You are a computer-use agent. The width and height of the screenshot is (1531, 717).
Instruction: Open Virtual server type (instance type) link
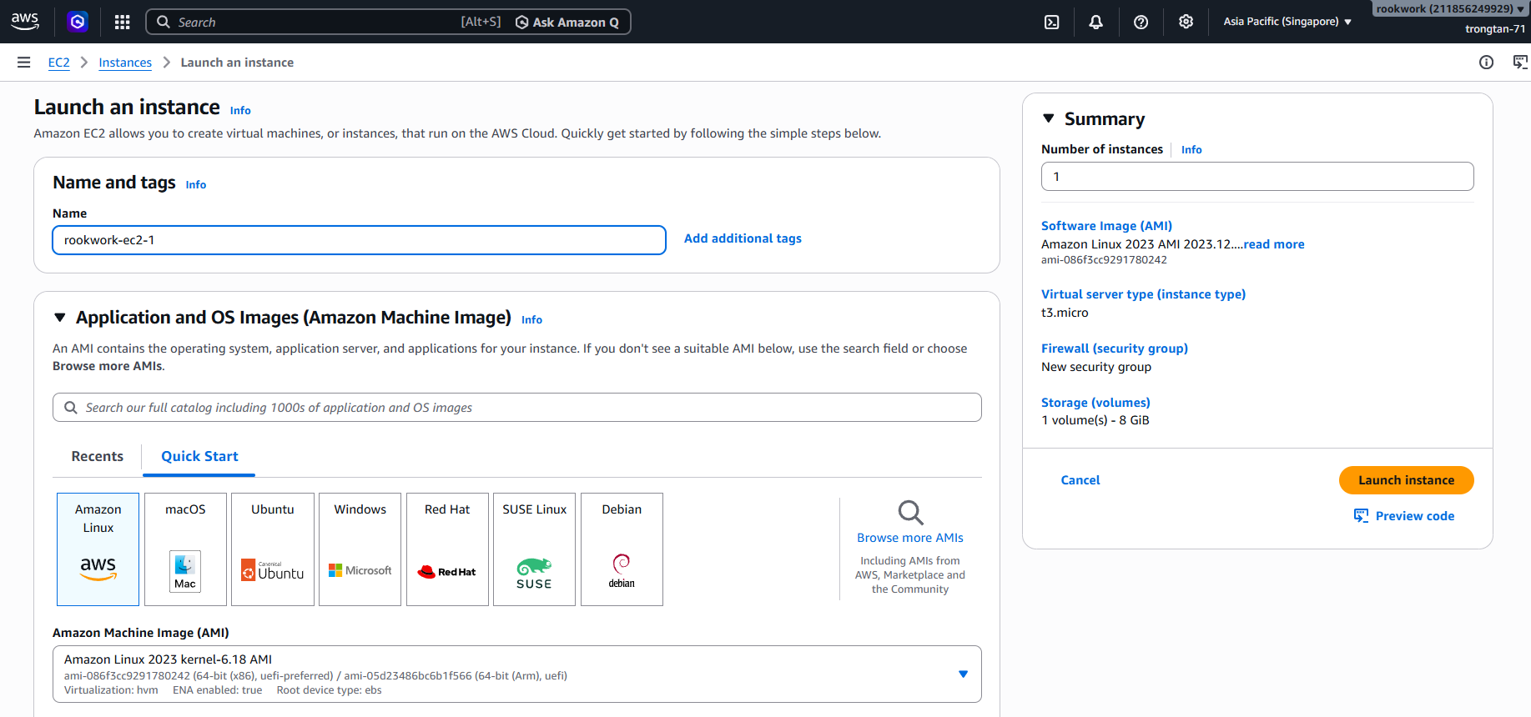pyautogui.click(x=1143, y=294)
